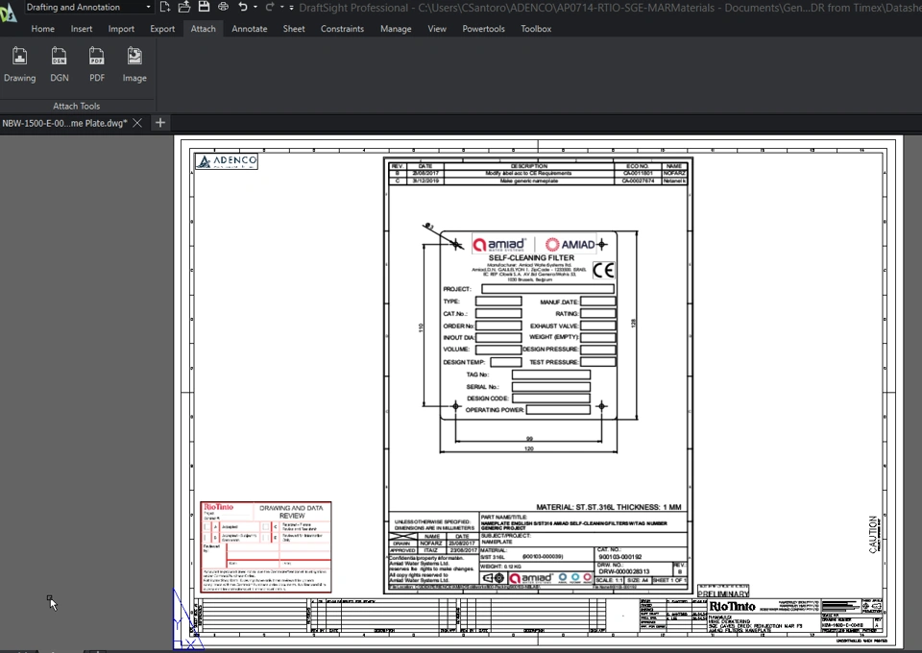Image resolution: width=922 pixels, height=653 pixels.
Task: Go to the Powertools ribbon tab
Action: [x=483, y=29]
